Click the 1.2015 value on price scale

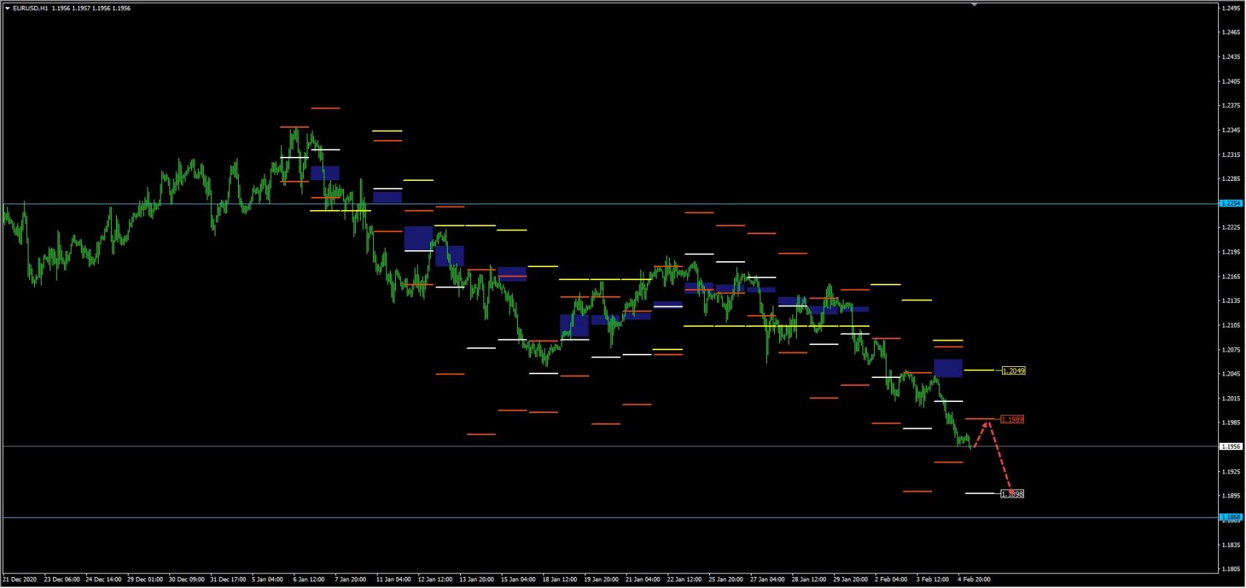(1231, 398)
